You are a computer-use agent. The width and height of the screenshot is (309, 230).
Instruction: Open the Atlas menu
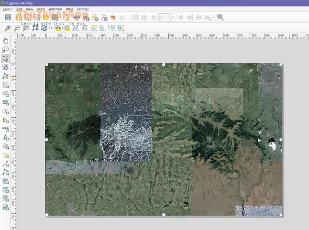pos(69,9)
